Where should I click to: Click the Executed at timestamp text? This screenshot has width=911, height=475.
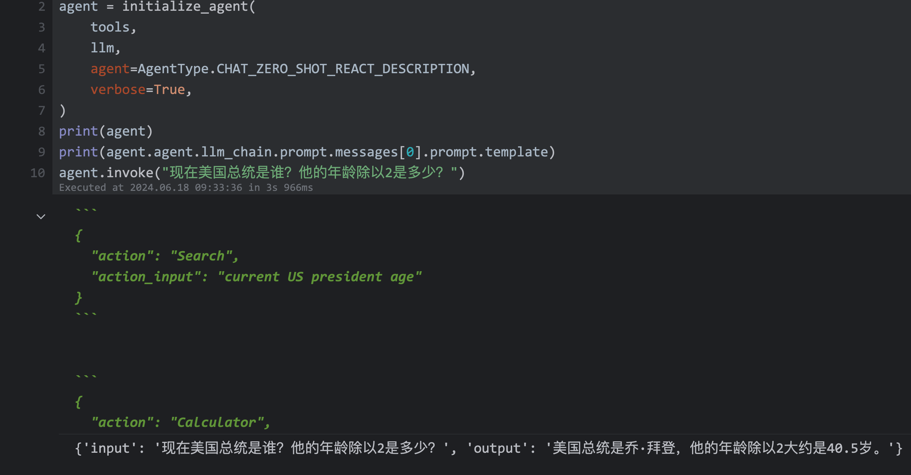tap(186, 188)
